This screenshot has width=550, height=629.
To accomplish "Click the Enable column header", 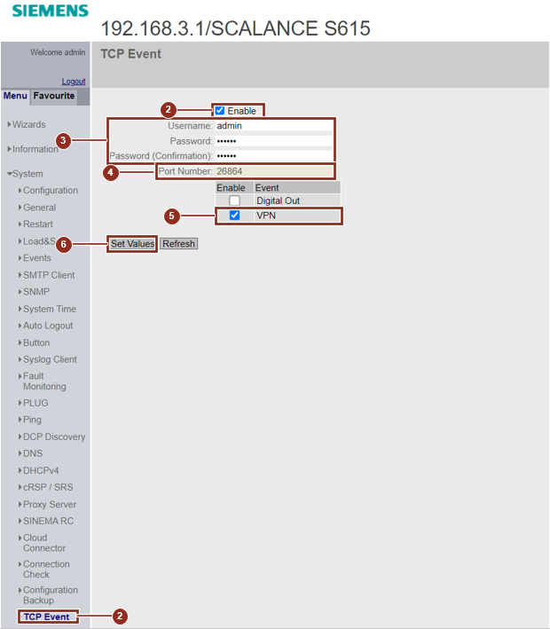I will coord(234,188).
